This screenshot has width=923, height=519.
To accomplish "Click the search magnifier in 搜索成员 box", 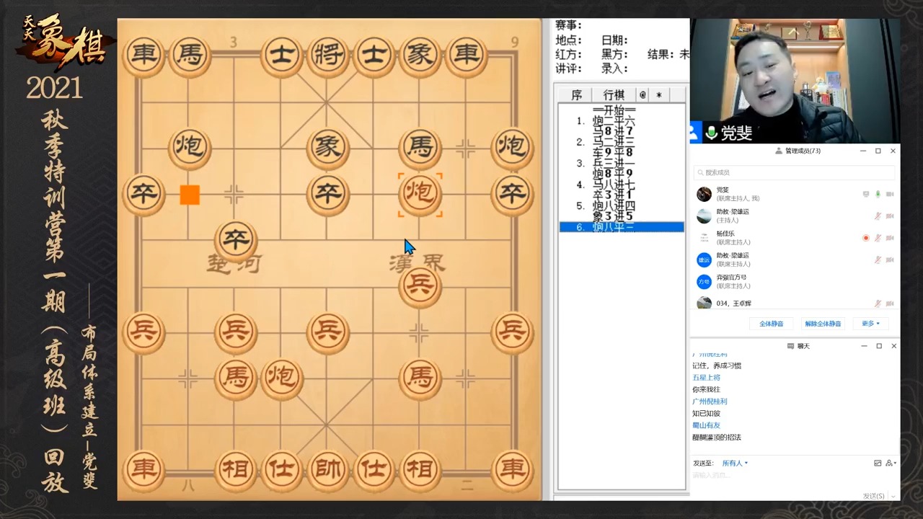I will [x=700, y=173].
